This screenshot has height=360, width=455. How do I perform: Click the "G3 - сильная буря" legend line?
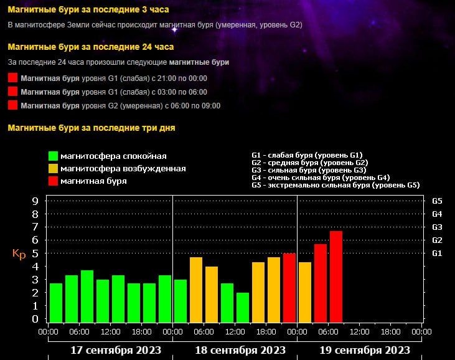pos(309,170)
